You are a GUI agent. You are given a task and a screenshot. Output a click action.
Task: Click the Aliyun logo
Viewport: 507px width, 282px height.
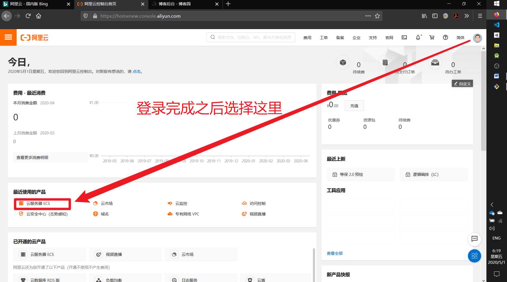[x=34, y=37]
